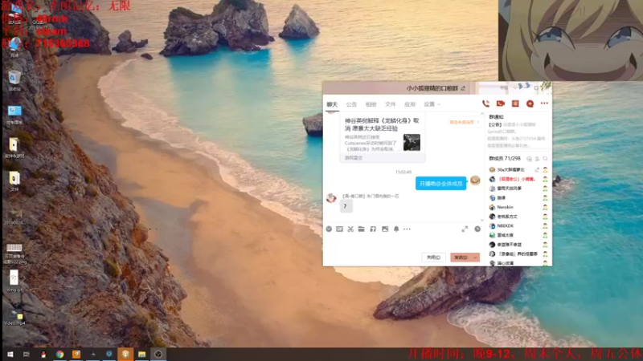Expand the input box with the arrows icon
Screen dimensions: 643x361
pyautogui.click(x=465, y=229)
